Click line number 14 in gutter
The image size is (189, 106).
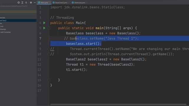[x=39, y=75]
